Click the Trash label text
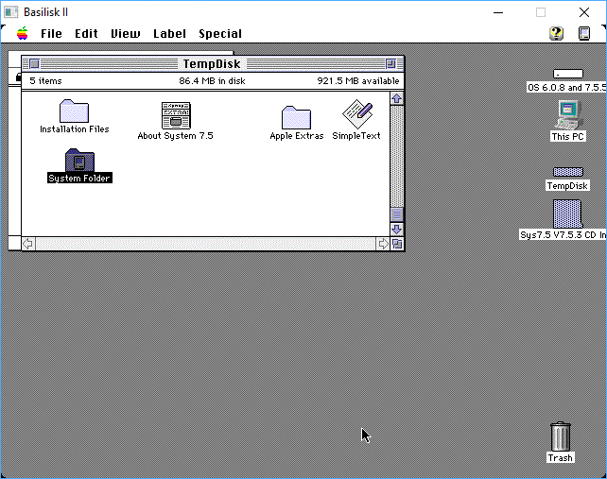 (560, 457)
